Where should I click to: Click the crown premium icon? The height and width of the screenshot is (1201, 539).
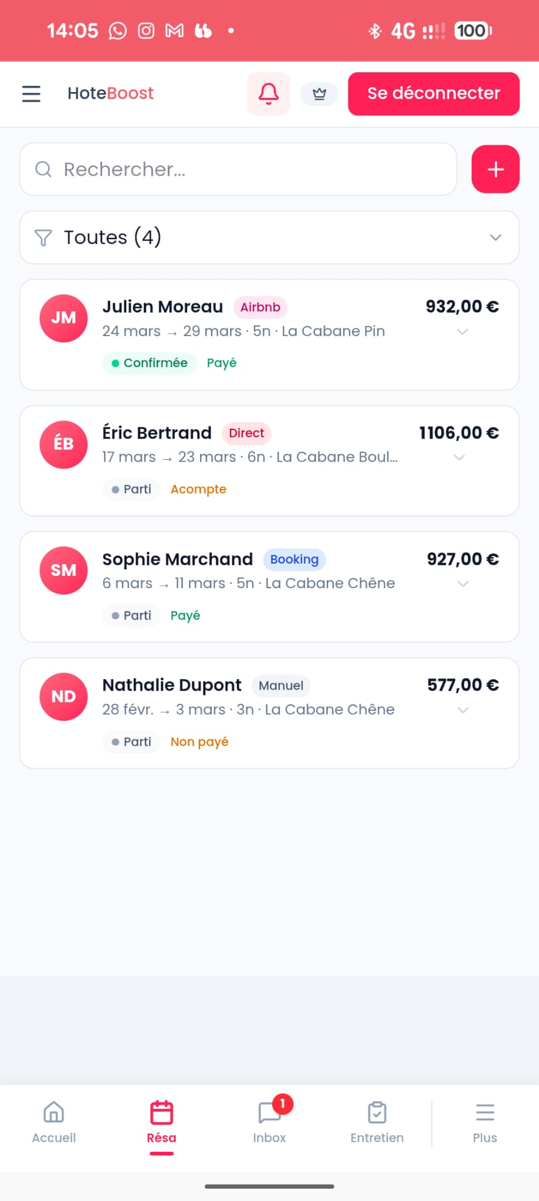point(319,94)
